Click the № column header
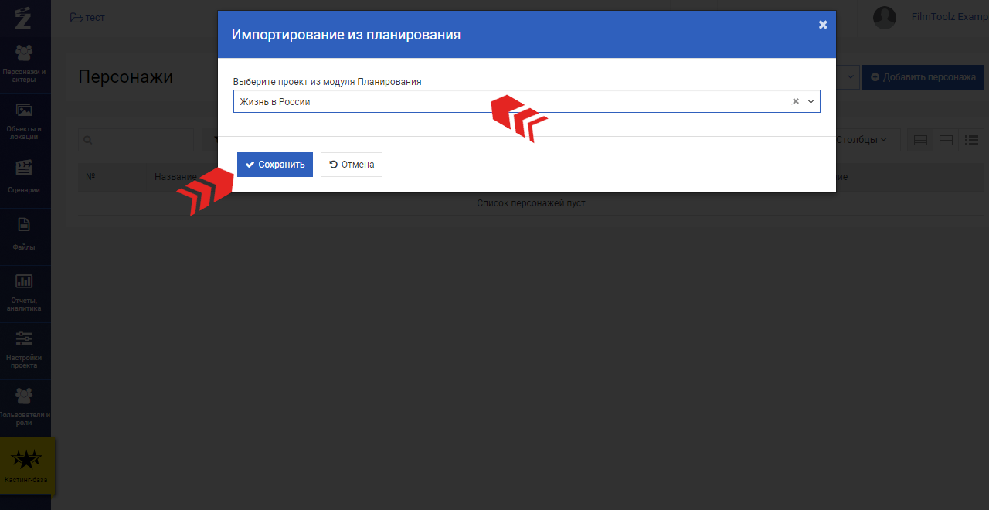The image size is (989, 510). coord(90,177)
